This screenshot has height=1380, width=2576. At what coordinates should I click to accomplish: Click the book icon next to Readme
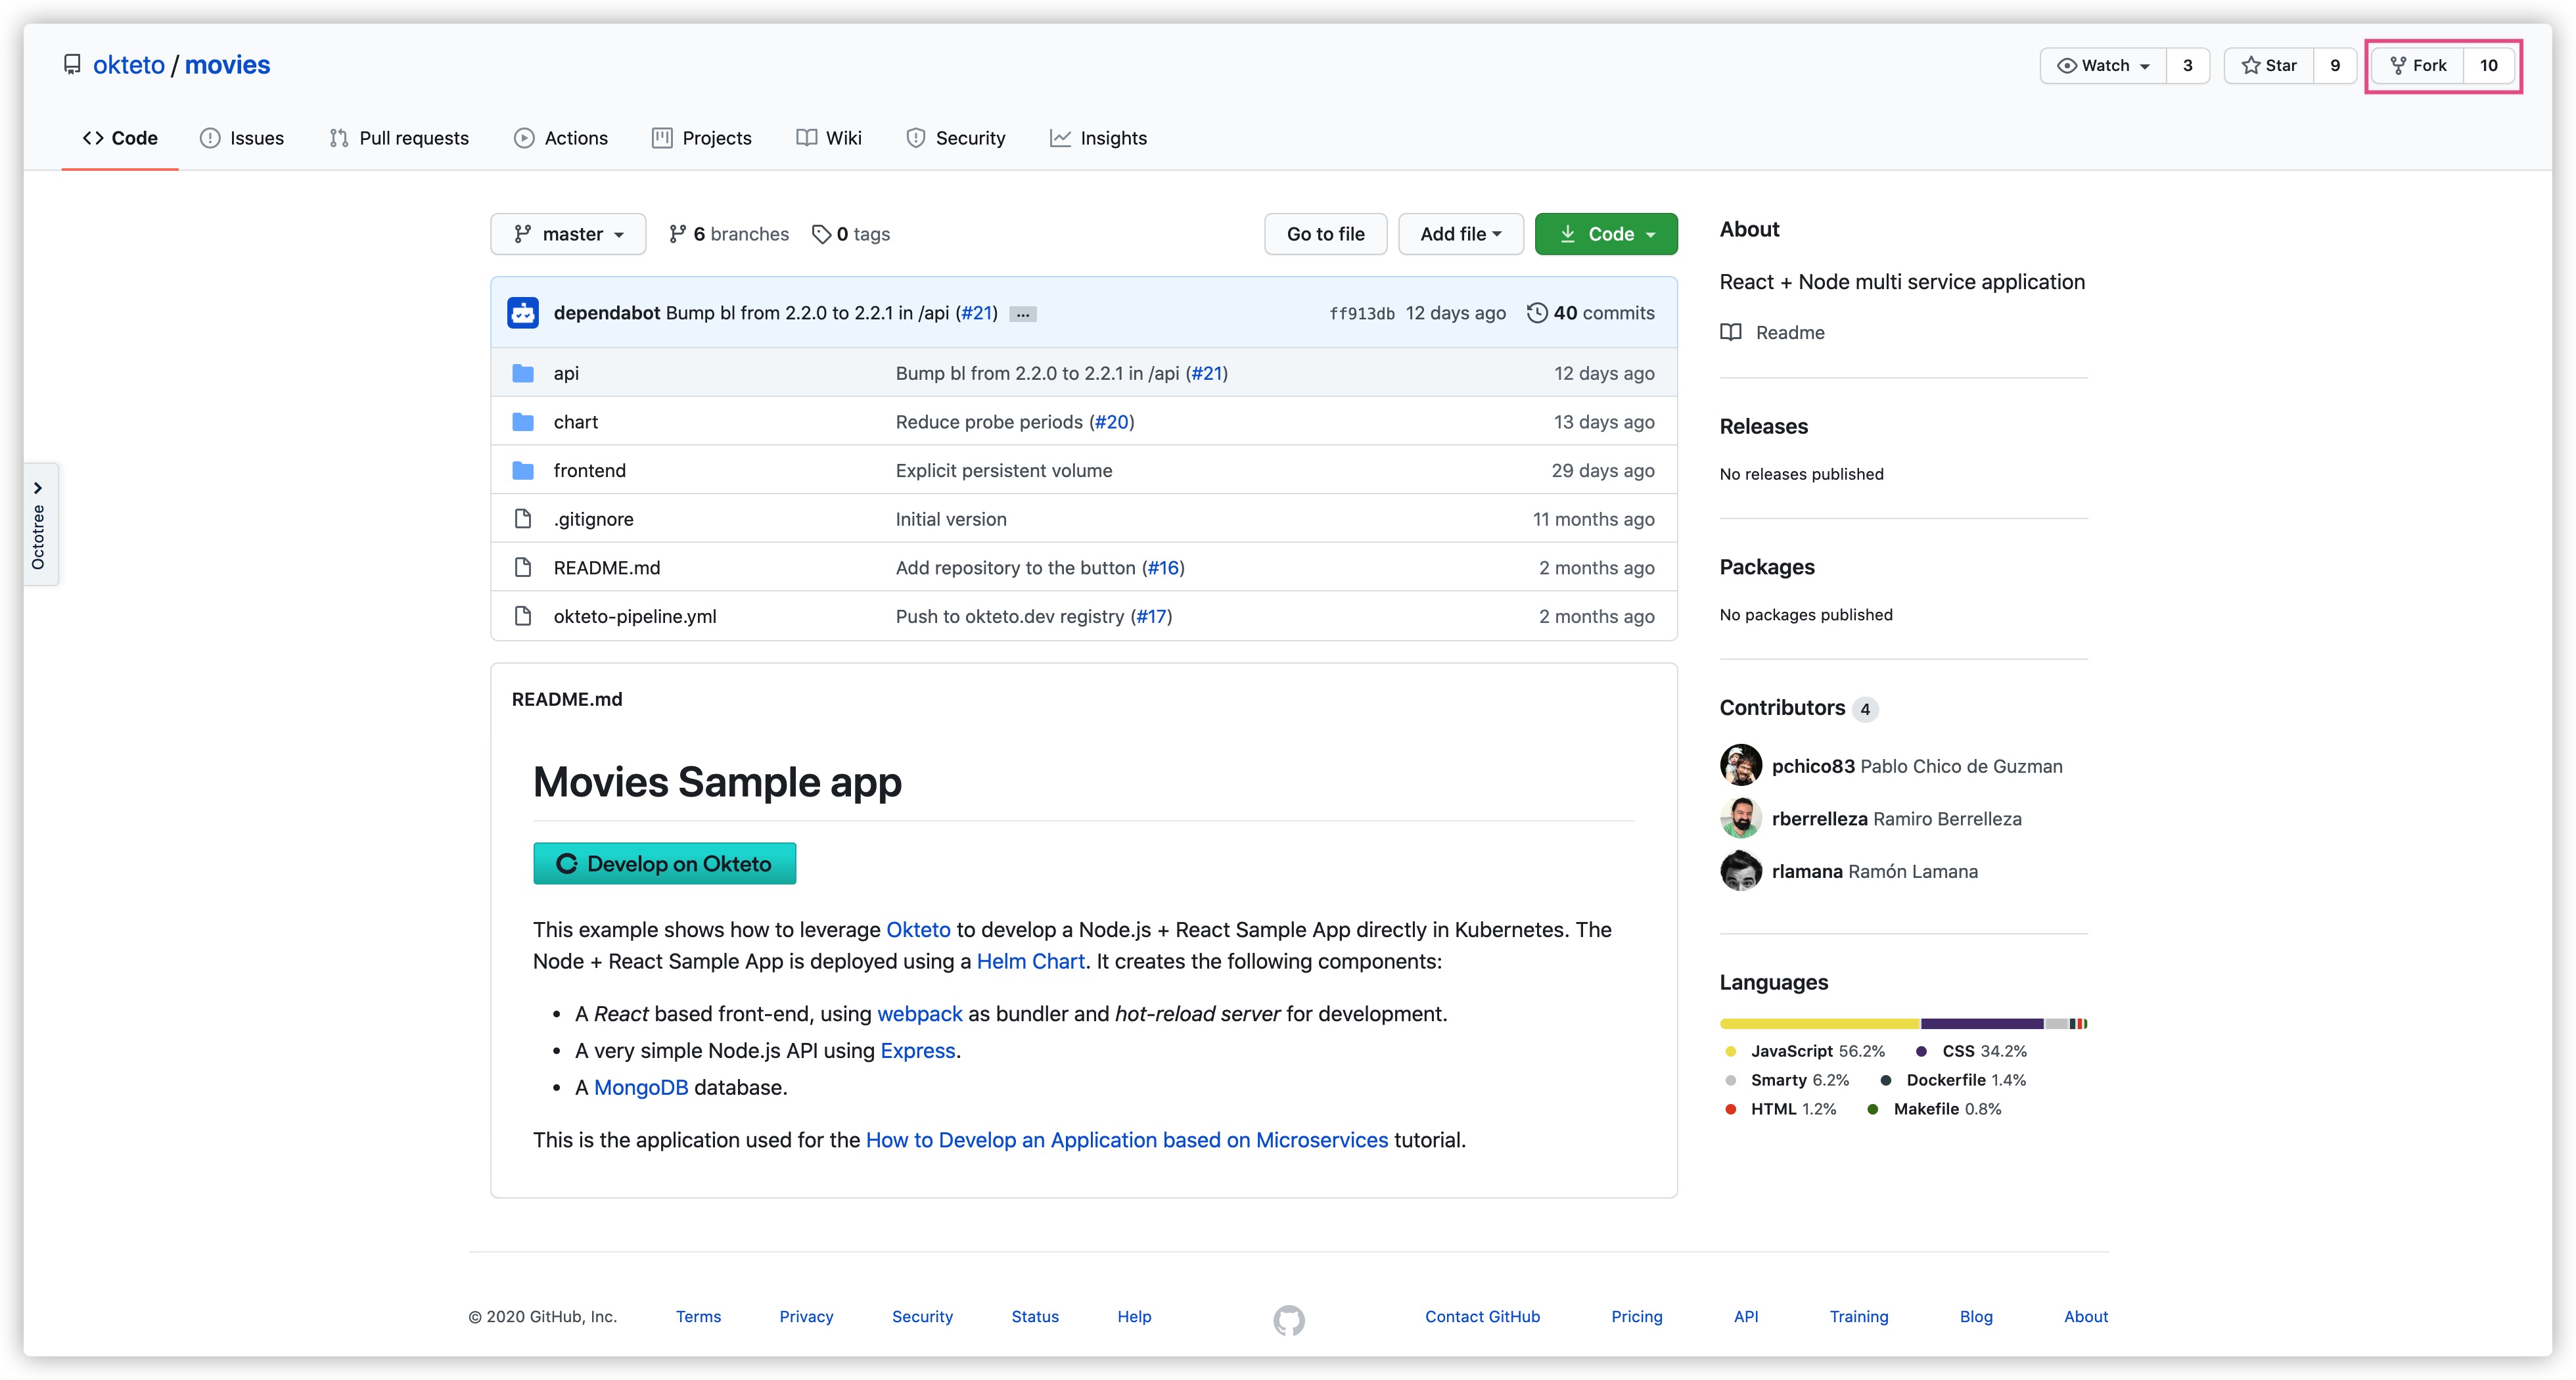1731,332
